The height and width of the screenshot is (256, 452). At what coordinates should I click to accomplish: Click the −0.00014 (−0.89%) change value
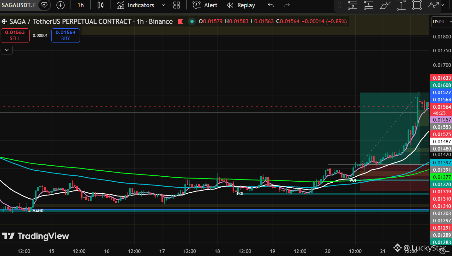coord(324,21)
